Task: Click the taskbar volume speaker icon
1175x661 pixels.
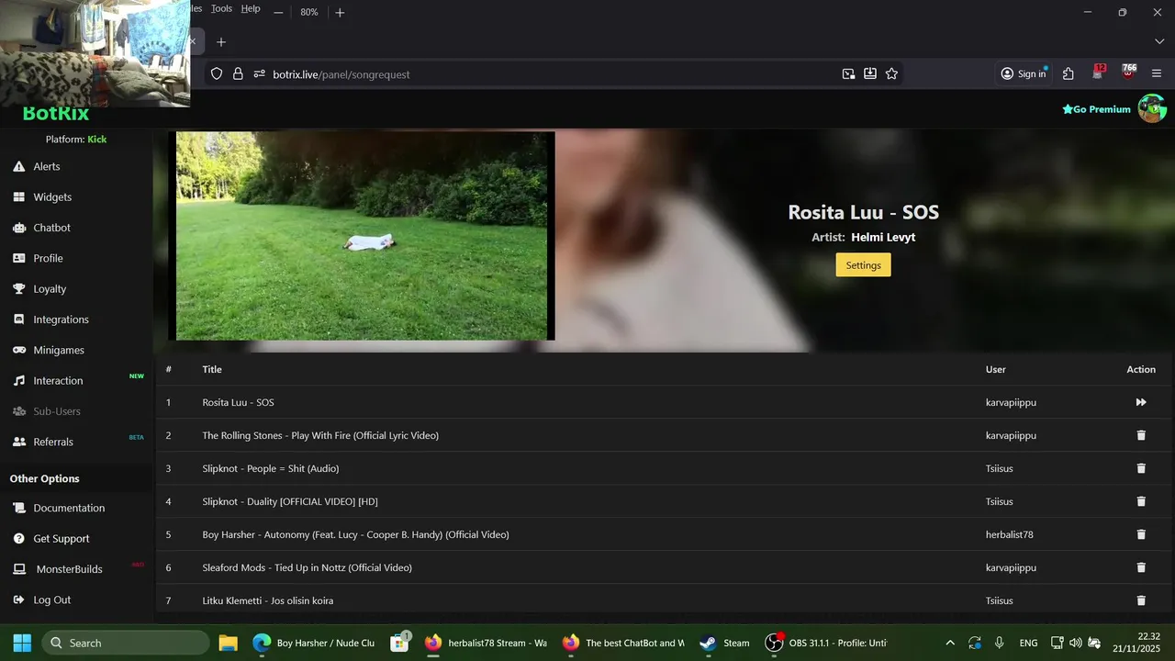Action: pos(1076,643)
